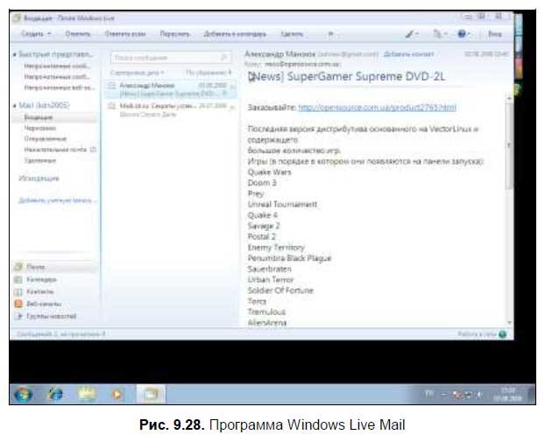Select the Удаленные (Deleted) folder

40,160
